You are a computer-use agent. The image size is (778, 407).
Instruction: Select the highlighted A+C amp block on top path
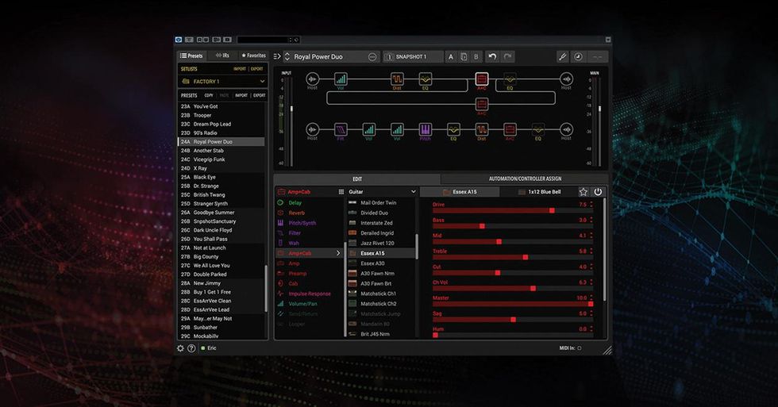pyautogui.click(x=482, y=79)
